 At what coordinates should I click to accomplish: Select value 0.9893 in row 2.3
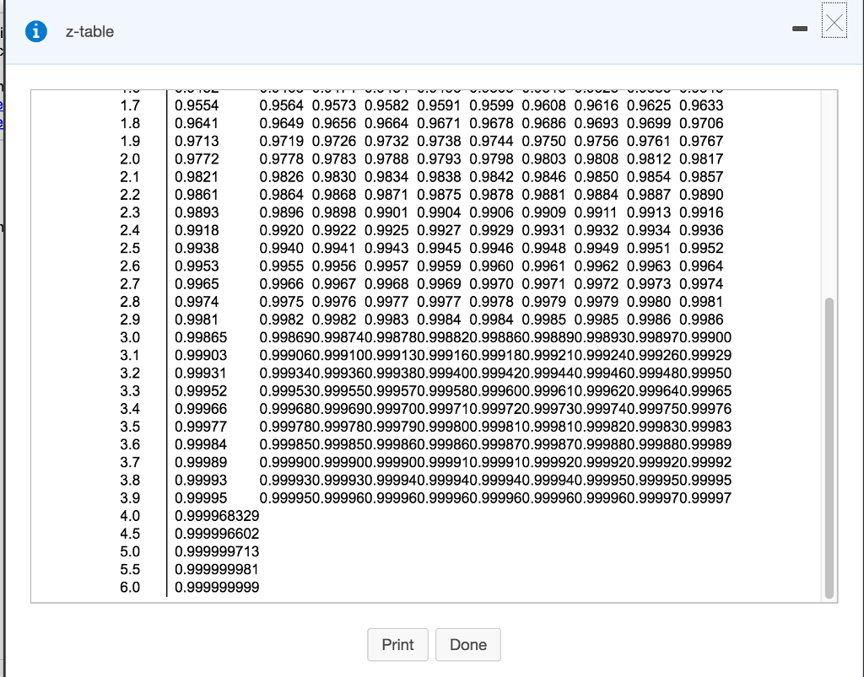pos(197,212)
